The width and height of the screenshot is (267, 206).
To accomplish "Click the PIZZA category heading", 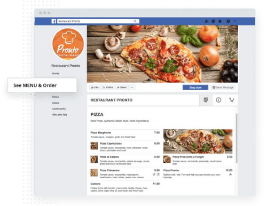I will (x=97, y=114).
